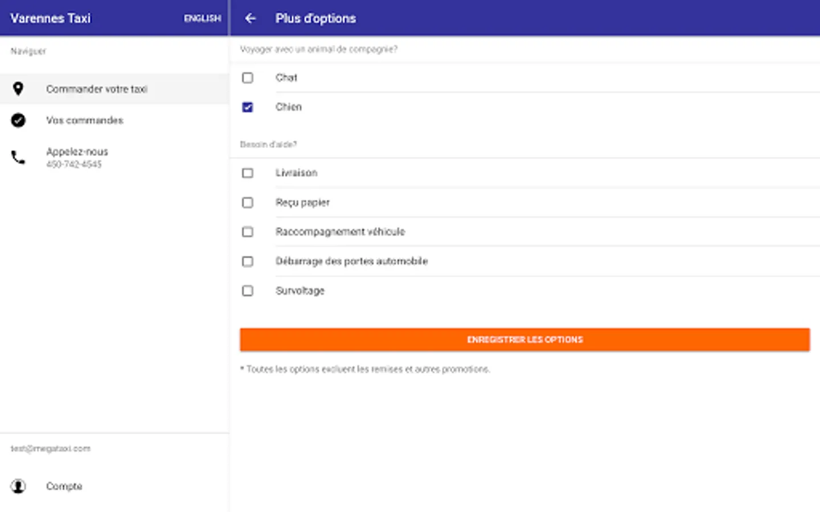Open Commander votre taxi menu item
Viewport: 820px width, 512px height.
click(x=97, y=89)
